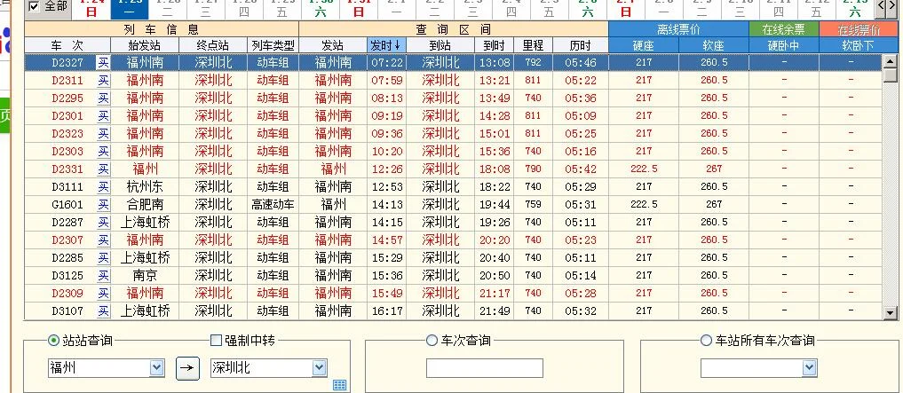Click the buy icon for train D2295
This screenshot has height=393, width=903.
click(103, 98)
